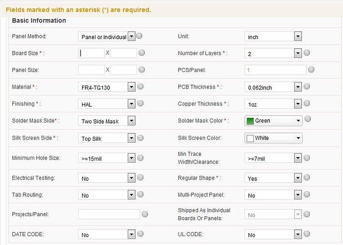This screenshot has height=245, width=343.
Task: Click help icon next to Multi-Project Panel
Action: tap(307, 194)
